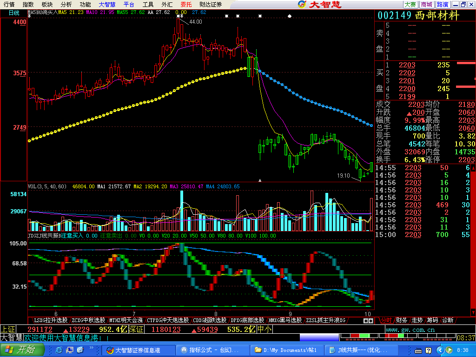Click the buy level 1 price 2203
The width and height of the screenshot is (476, 357).
[x=407, y=65]
